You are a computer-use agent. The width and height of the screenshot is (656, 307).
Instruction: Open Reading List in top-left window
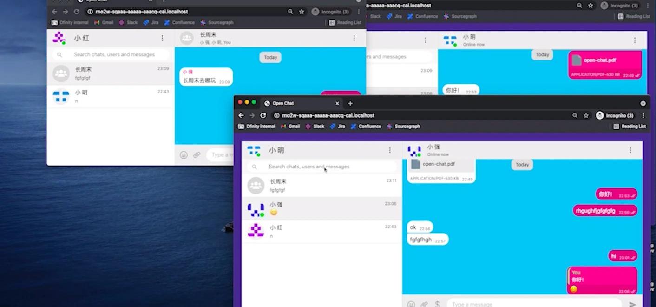click(x=345, y=22)
